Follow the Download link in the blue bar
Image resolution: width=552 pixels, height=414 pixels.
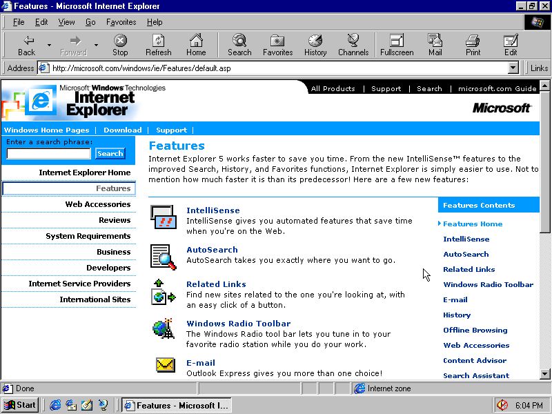pos(123,130)
